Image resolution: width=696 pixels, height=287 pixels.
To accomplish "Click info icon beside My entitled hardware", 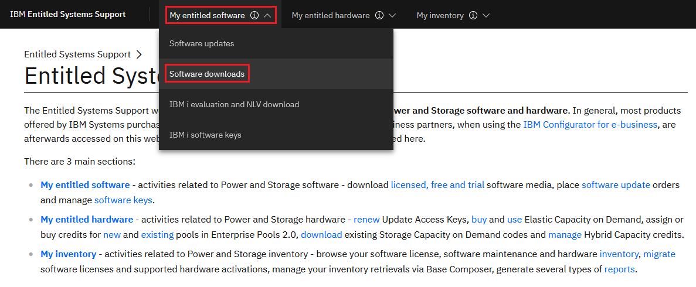I will 379,16.
